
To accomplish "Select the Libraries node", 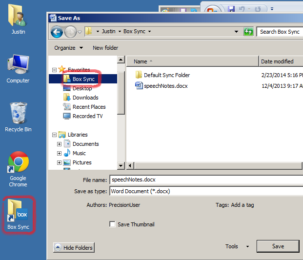I will coord(78,135).
